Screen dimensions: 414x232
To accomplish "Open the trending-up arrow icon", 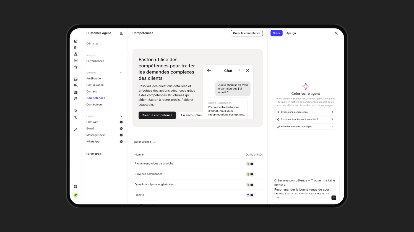I will coord(76,129).
